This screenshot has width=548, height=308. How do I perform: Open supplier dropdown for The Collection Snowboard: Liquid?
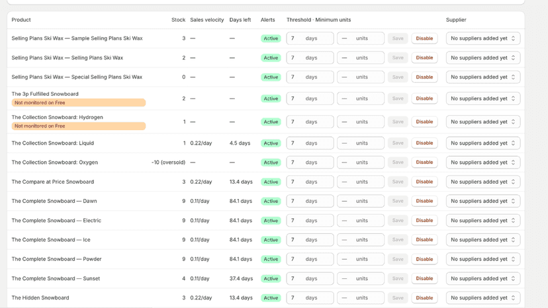tap(483, 143)
